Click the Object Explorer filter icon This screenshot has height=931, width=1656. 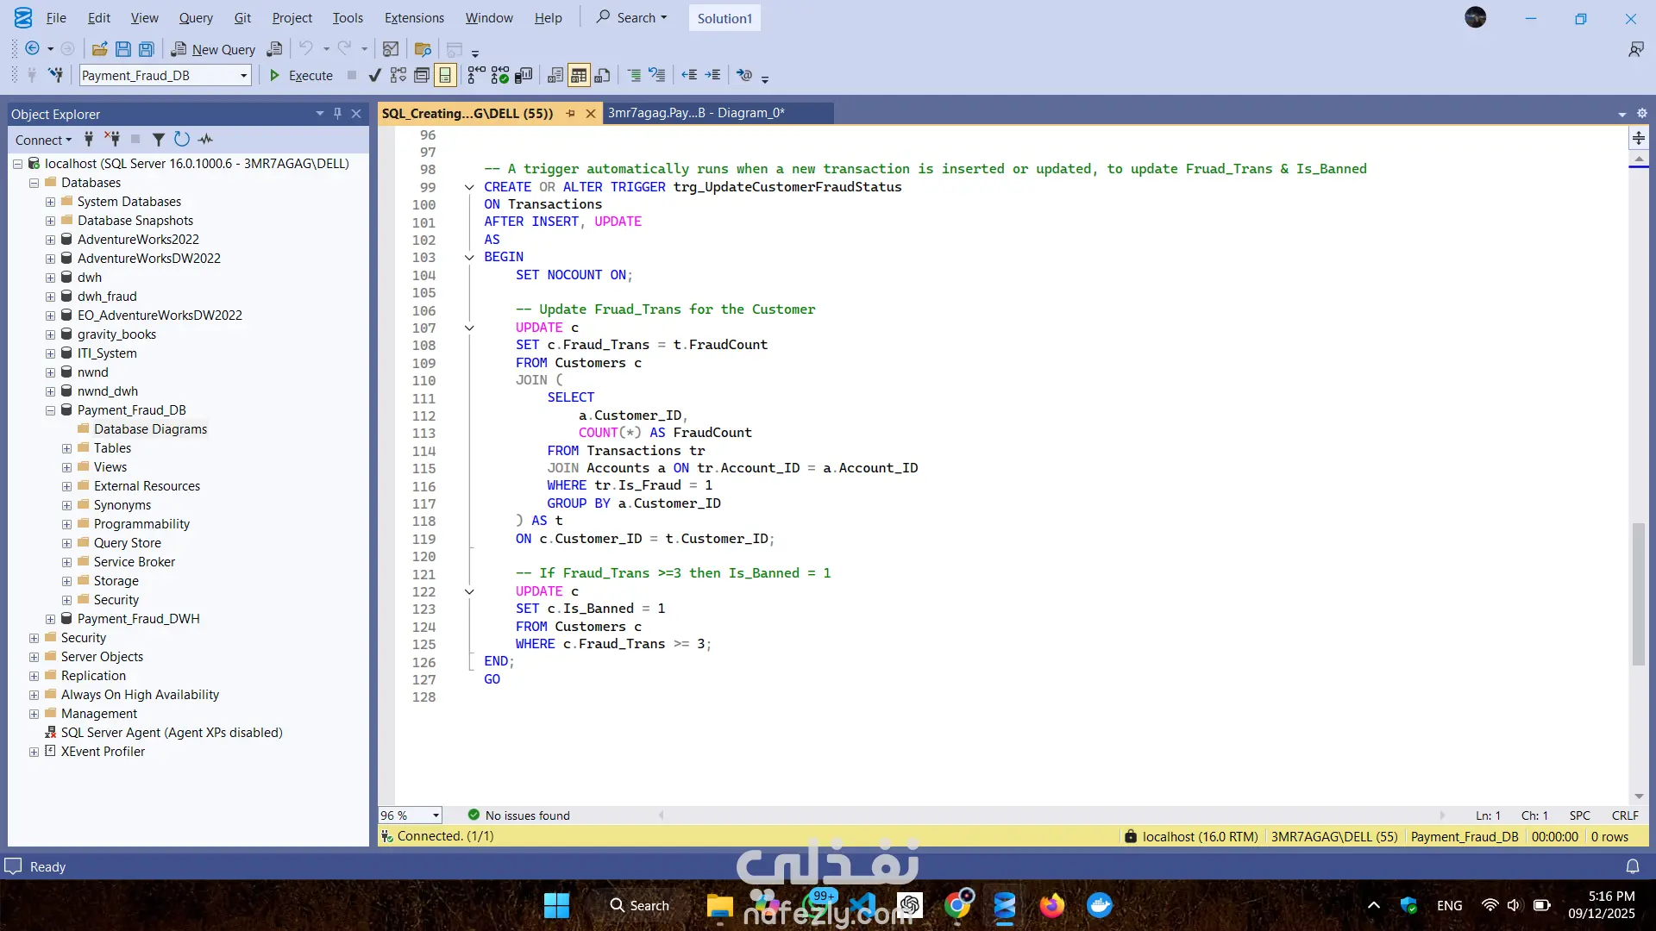159,140
